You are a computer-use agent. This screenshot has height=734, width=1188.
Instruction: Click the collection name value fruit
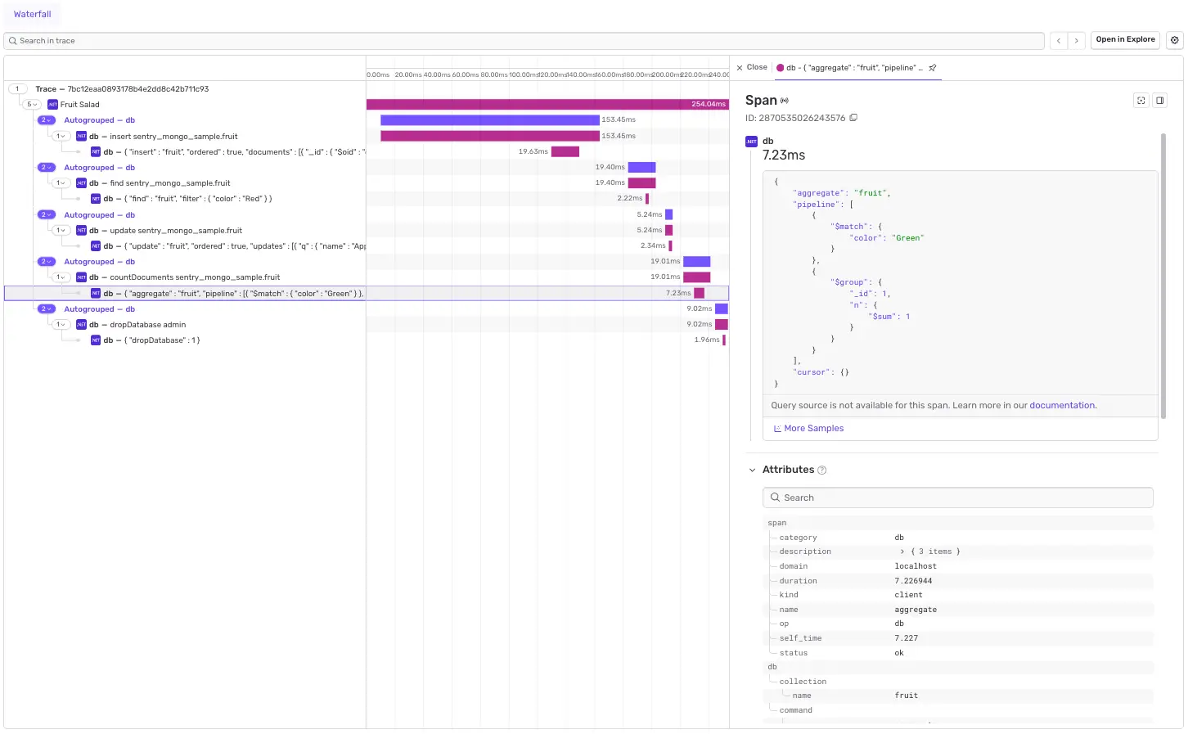click(x=907, y=696)
